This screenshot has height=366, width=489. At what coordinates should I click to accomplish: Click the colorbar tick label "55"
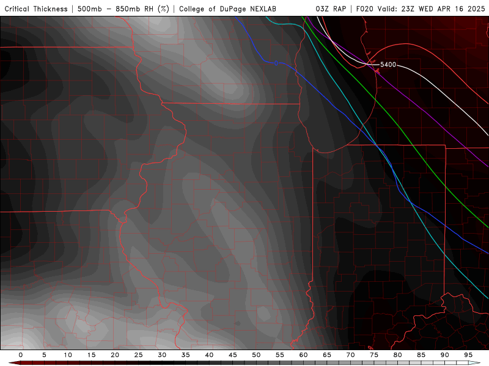click(x=280, y=355)
